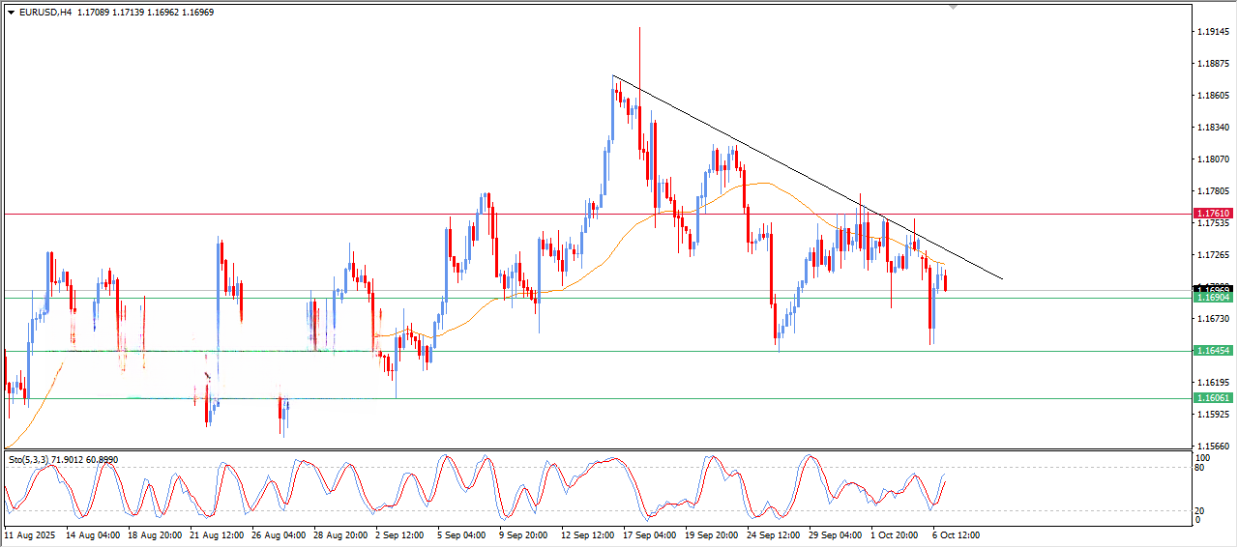
Task: Click the 1.18070 price scale value
Action: pos(1213,159)
